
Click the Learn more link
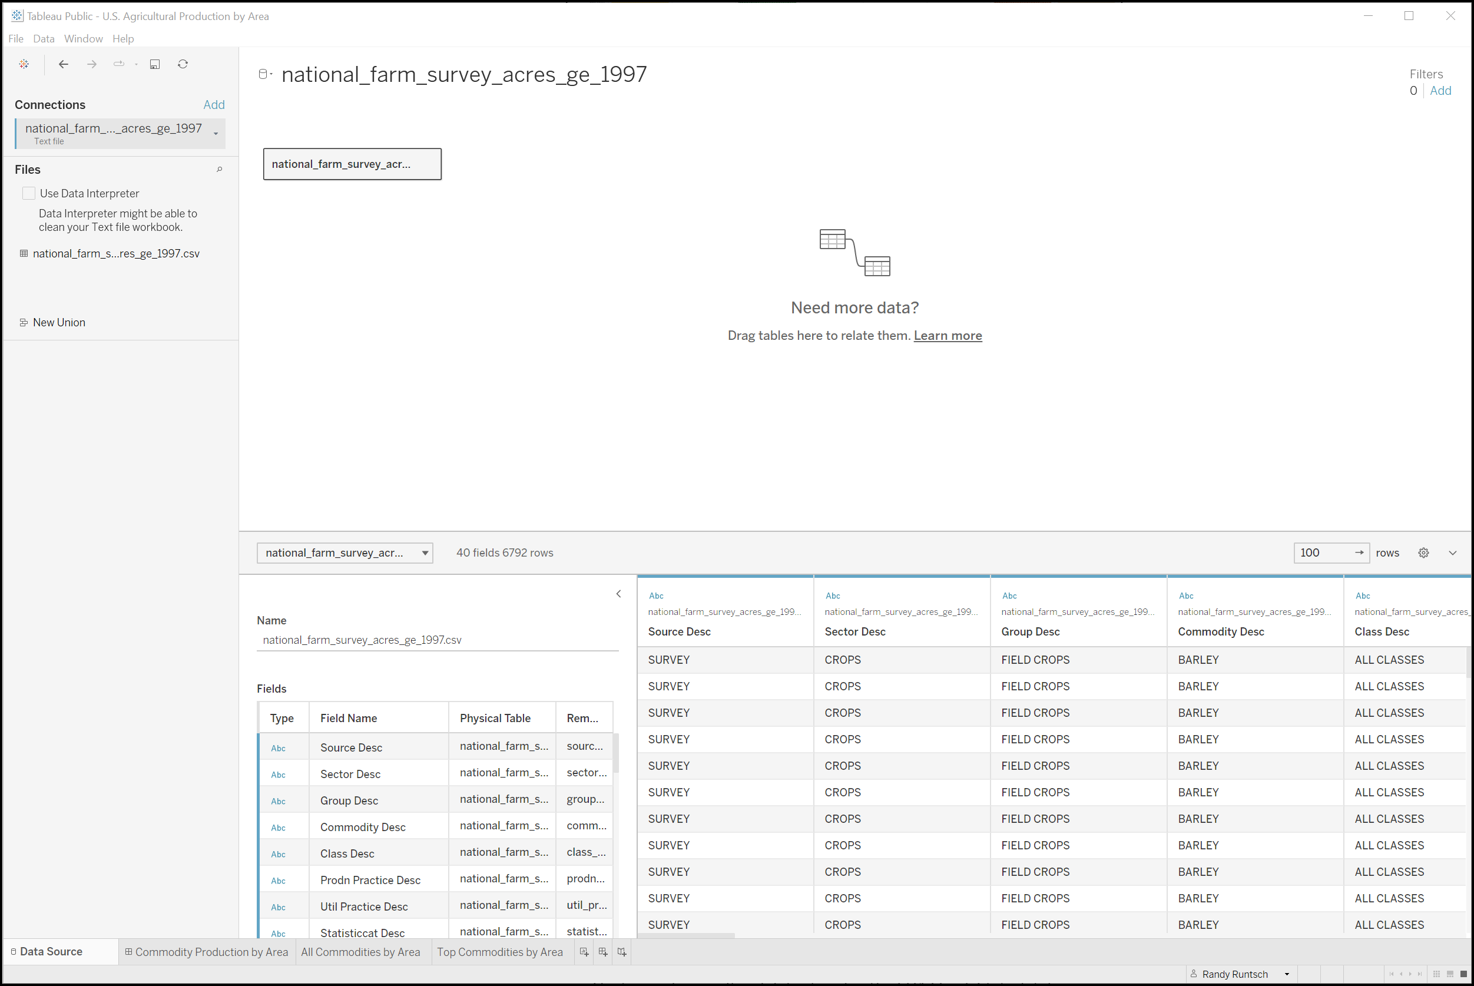point(948,336)
